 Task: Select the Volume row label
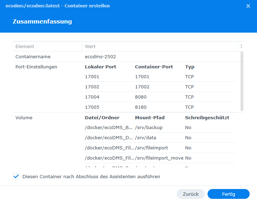24,117
